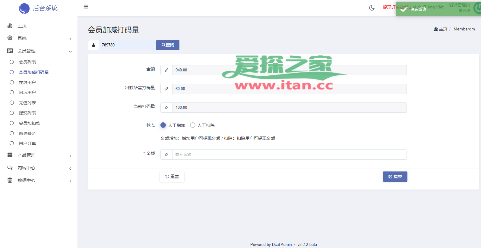Select the 人工增加 radio option
The width and height of the screenshot is (481, 248).
[163, 125]
